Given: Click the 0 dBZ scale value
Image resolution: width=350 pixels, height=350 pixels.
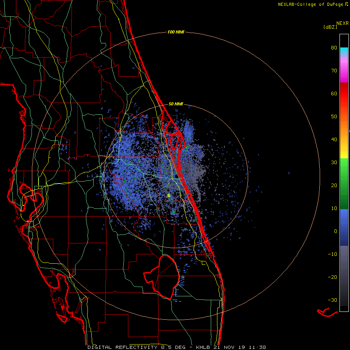Looking at the screenshot, I should [x=336, y=231].
